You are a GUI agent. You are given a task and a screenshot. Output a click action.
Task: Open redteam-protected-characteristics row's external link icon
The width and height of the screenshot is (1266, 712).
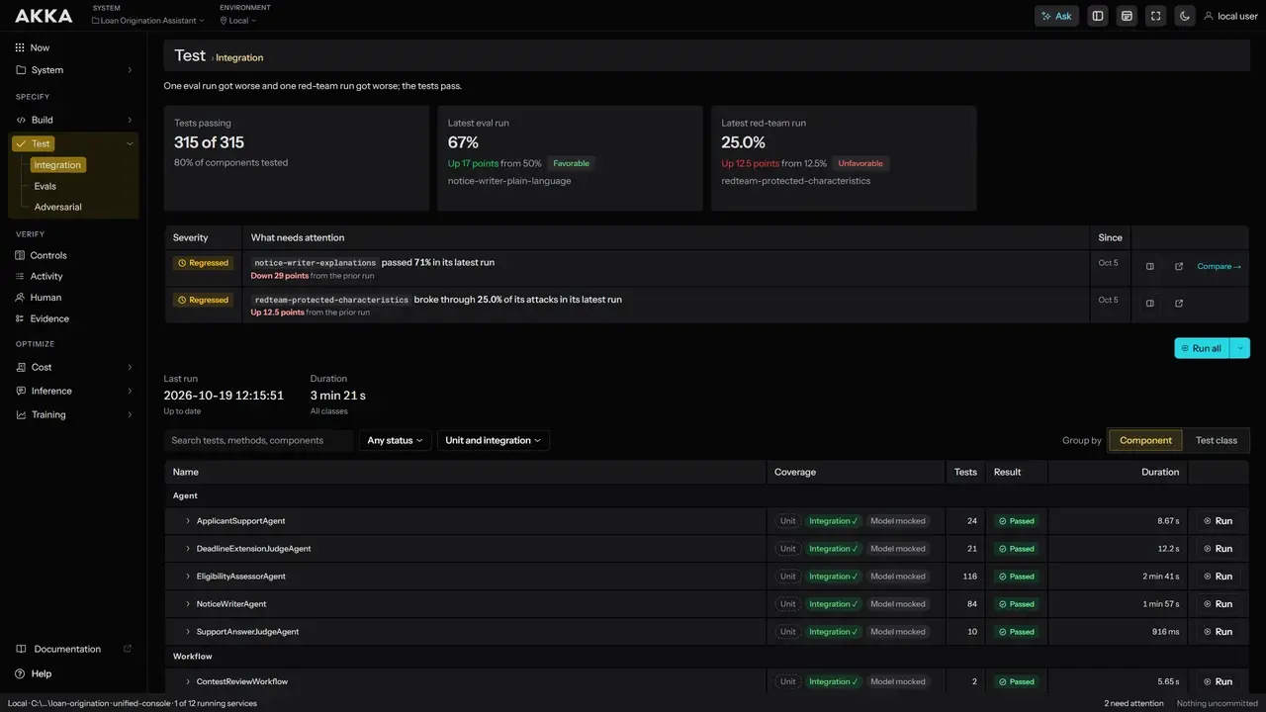tap(1179, 304)
